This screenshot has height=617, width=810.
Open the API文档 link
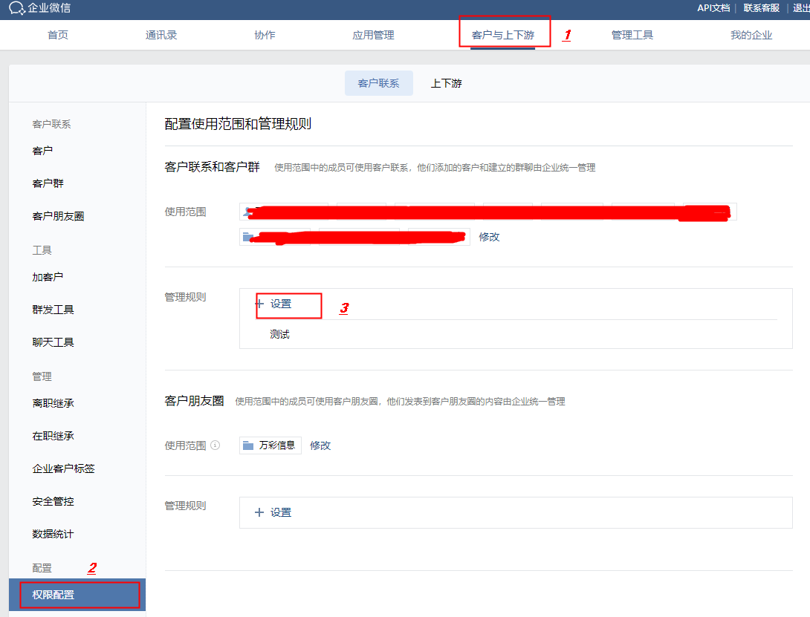click(713, 8)
